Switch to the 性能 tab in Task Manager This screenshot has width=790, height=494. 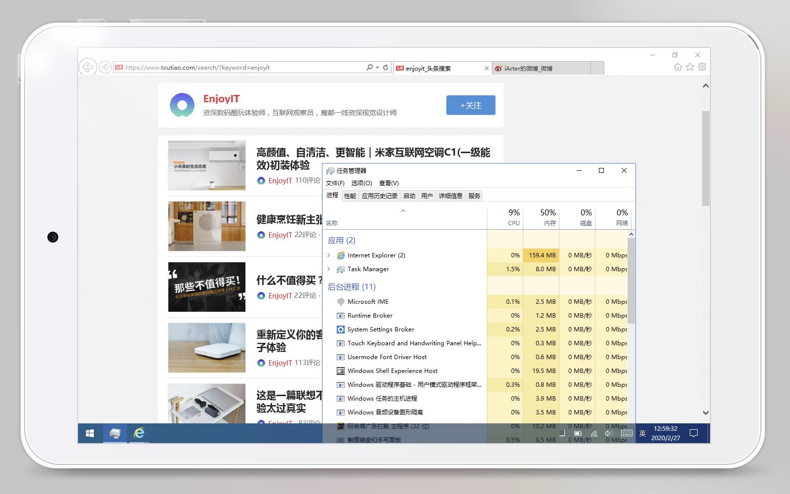350,196
